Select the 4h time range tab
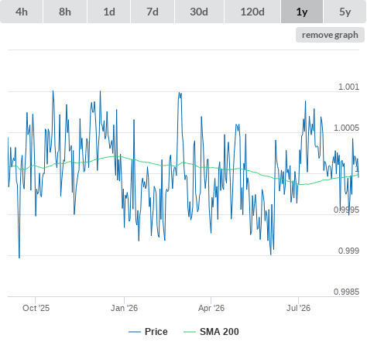This screenshot has width=367, height=352. 22,12
